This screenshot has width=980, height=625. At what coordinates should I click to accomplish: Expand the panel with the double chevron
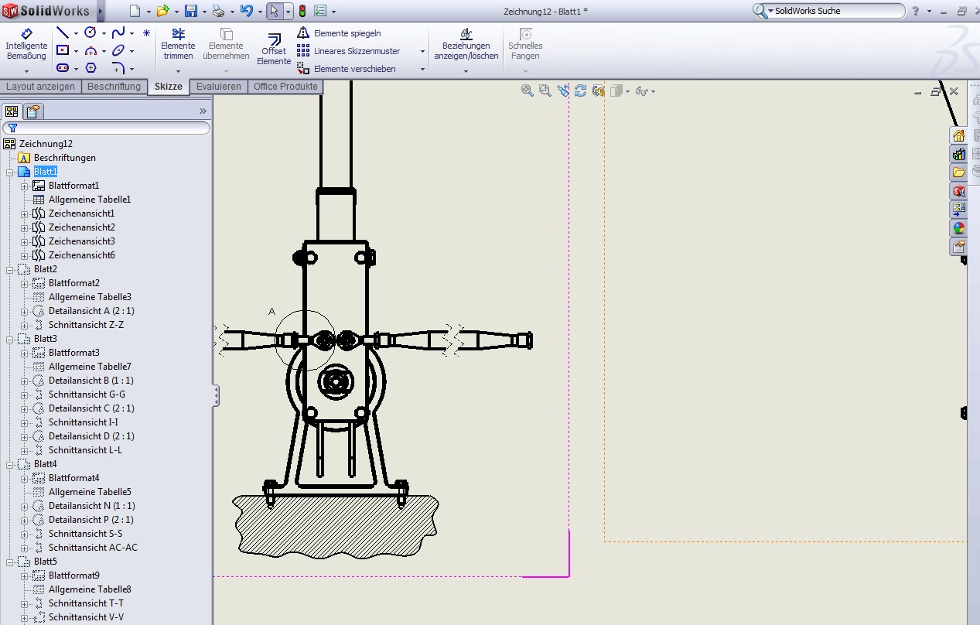[203, 111]
